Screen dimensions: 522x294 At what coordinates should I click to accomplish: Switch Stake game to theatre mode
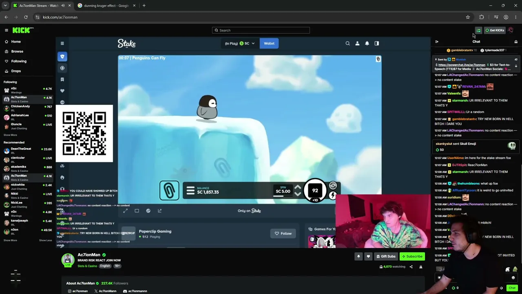(x=137, y=211)
